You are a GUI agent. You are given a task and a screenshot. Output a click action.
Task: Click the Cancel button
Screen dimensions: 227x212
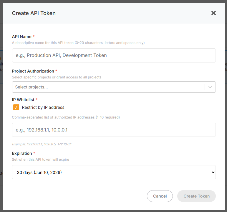(160, 196)
